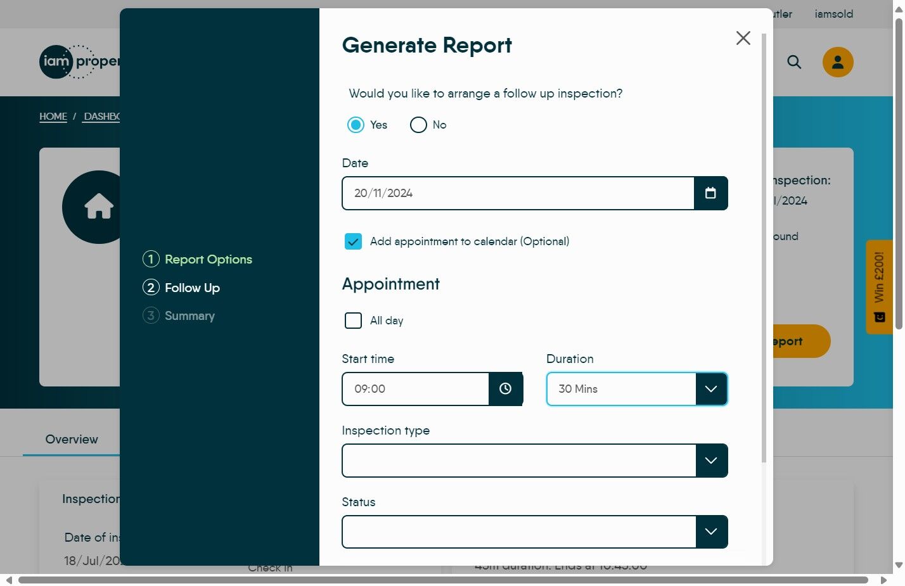Click the scroll-down arrow of page scrollbar

899,565
